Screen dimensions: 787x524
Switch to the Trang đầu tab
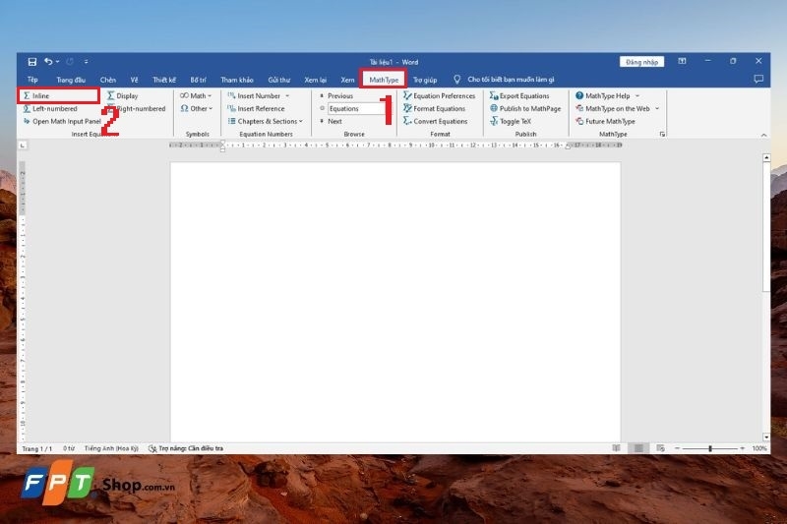point(71,80)
